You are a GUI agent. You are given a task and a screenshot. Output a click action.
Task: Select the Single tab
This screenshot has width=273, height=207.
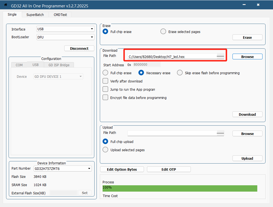(12, 14)
